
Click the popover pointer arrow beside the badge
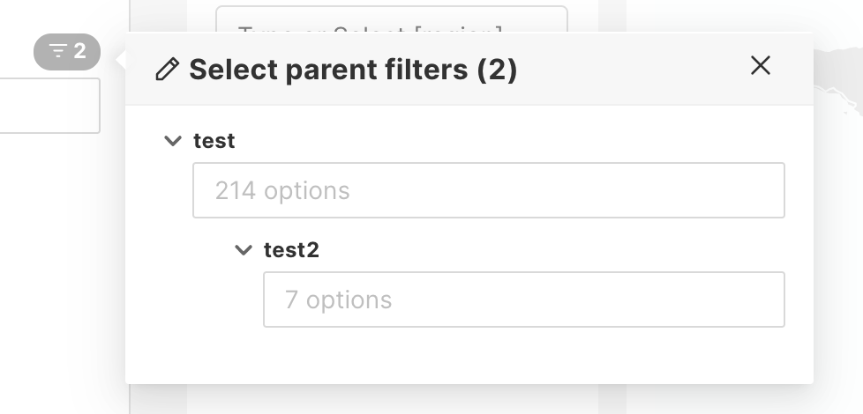click(x=120, y=59)
